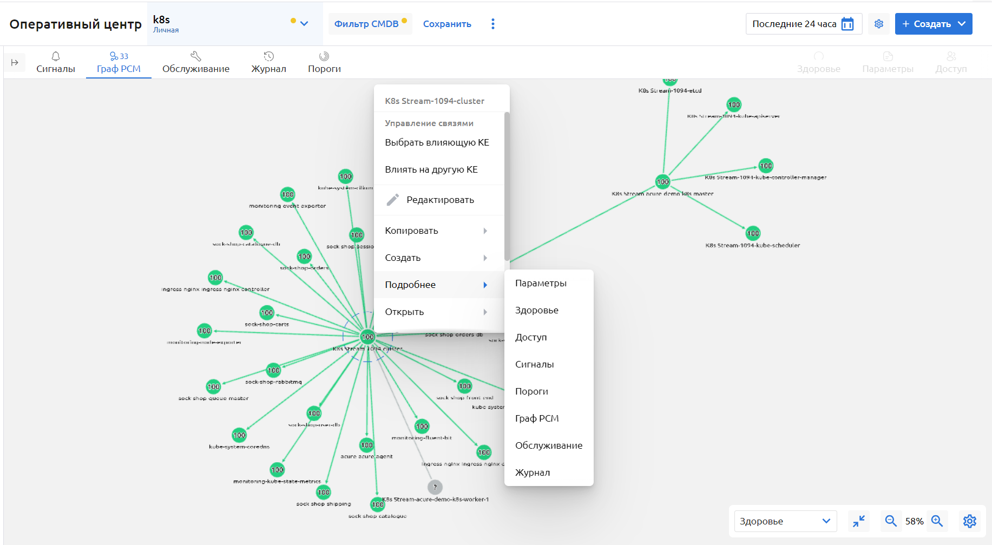Zoom out the graph with the minus magnifier
This screenshot has width=992, height=545.
pyautogui.click(x=891, y=521)
